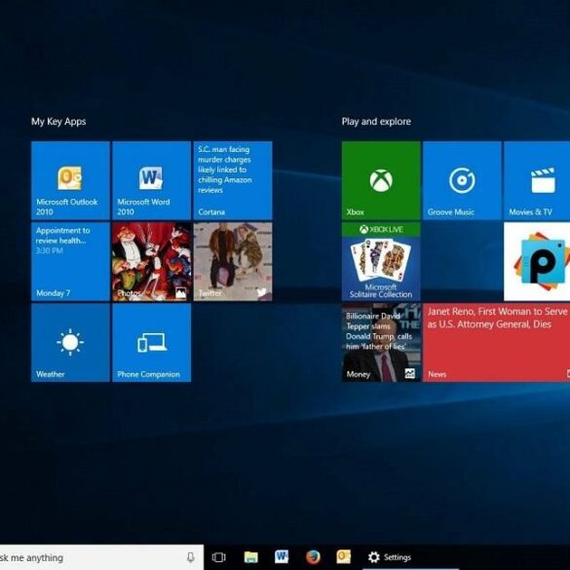Screen dimensions: 570x570
Task: Open the Twitter tile
Action: (x=233, y=262)
